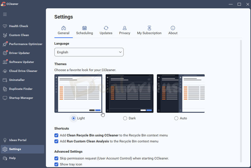
Task: Click the Scheduling calendar icon
Action: click(x=84, y=28)
